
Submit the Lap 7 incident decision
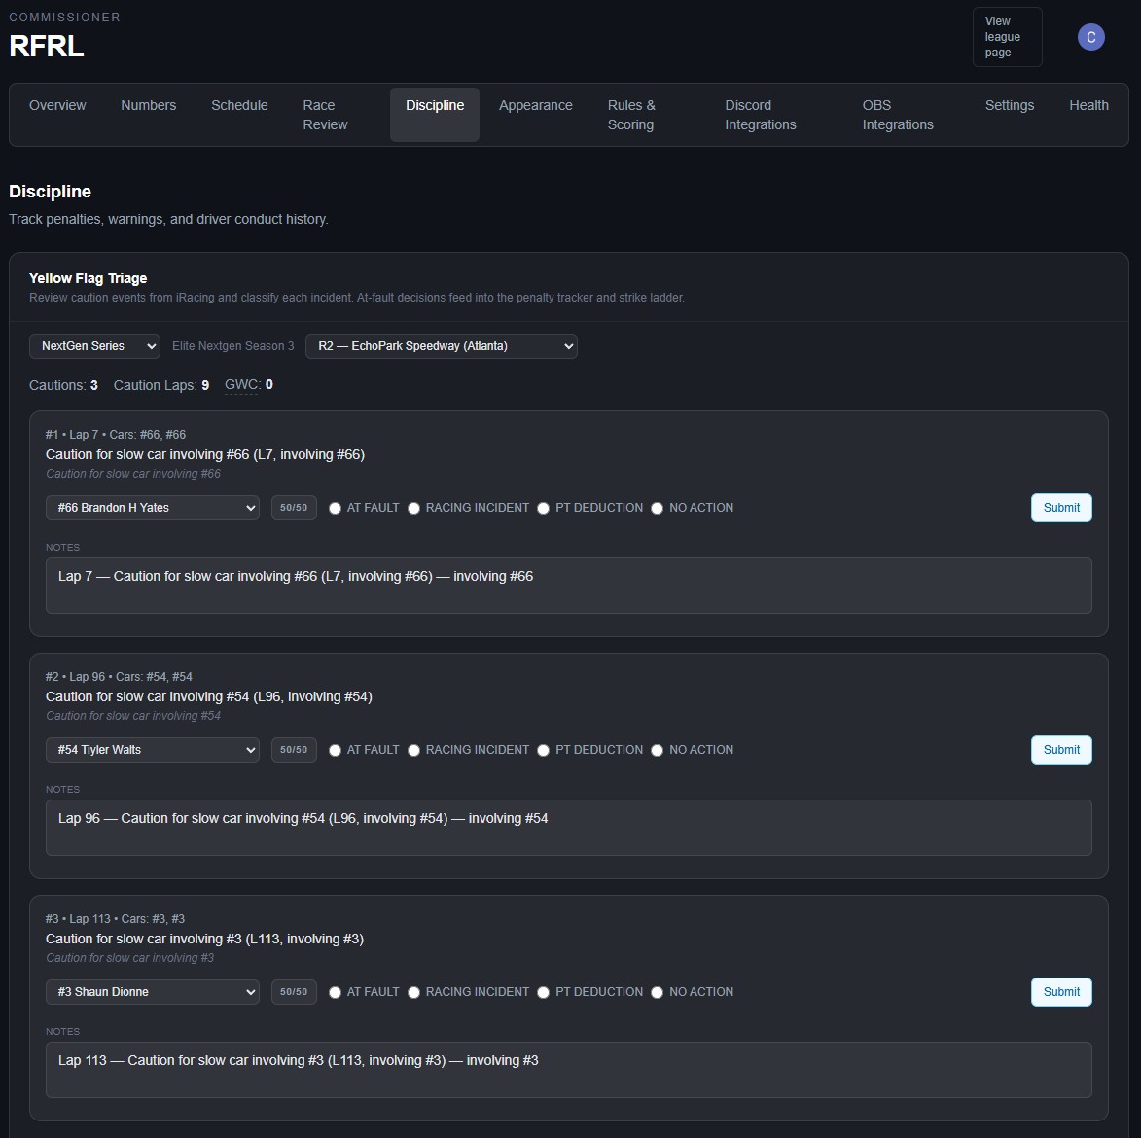[1061, 508]
